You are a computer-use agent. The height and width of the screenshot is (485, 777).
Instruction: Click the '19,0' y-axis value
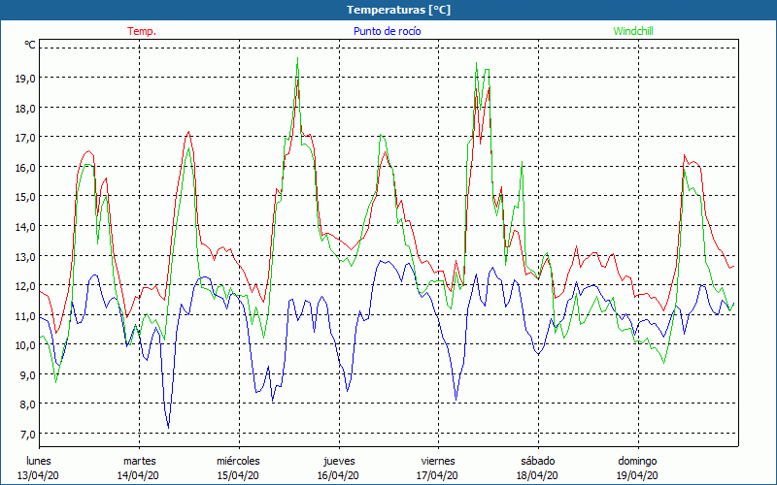coord(24,79)
